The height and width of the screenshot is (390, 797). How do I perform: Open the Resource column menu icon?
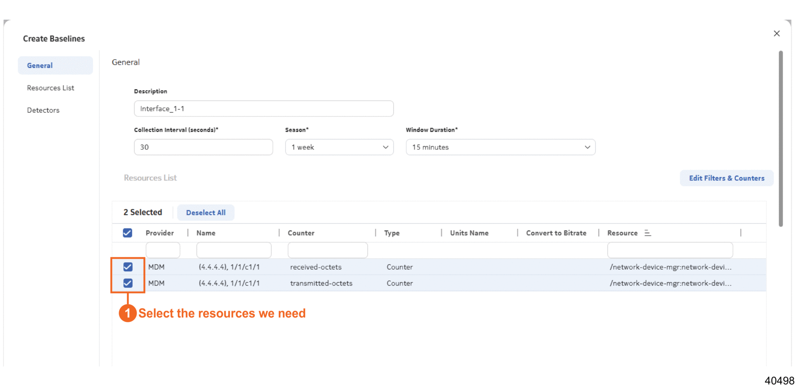647,233
